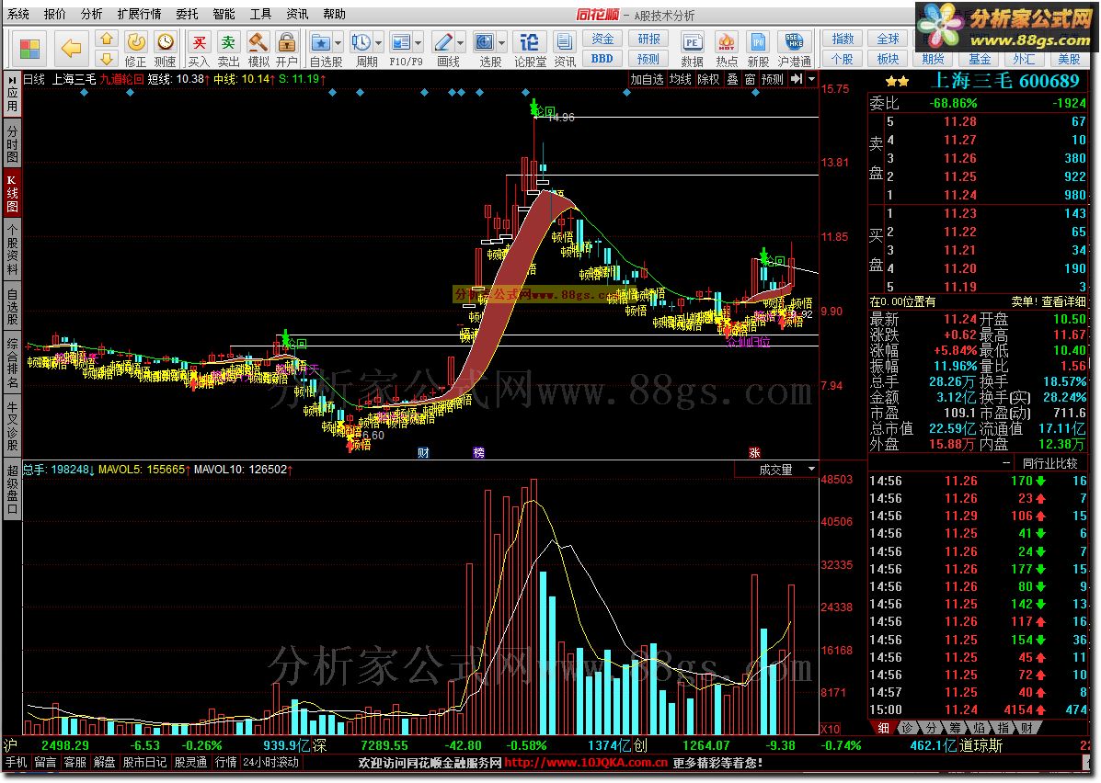Open the 热点 hot topics flame icon
This screenshot has width=1101, height=783.
tap(726, 49)
